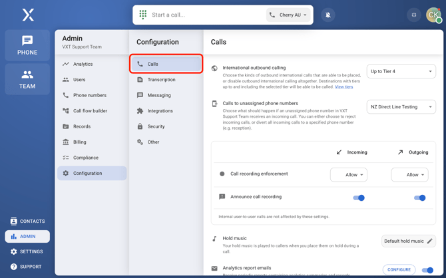Toggle the Analytics report emails switch
The height and width of the screenshot is (278, 446).
[x=427, y=270]
